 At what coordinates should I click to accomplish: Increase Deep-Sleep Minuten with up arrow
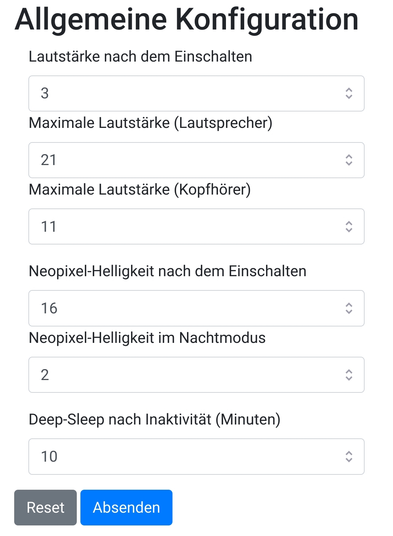pos(349,453)
